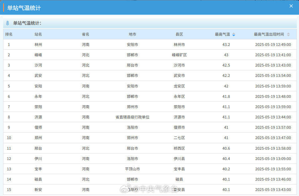The width and height of the screenshot is (299, 196).
Task: Select the 郑州 station name in row 10
Action: tap(38, 138)
